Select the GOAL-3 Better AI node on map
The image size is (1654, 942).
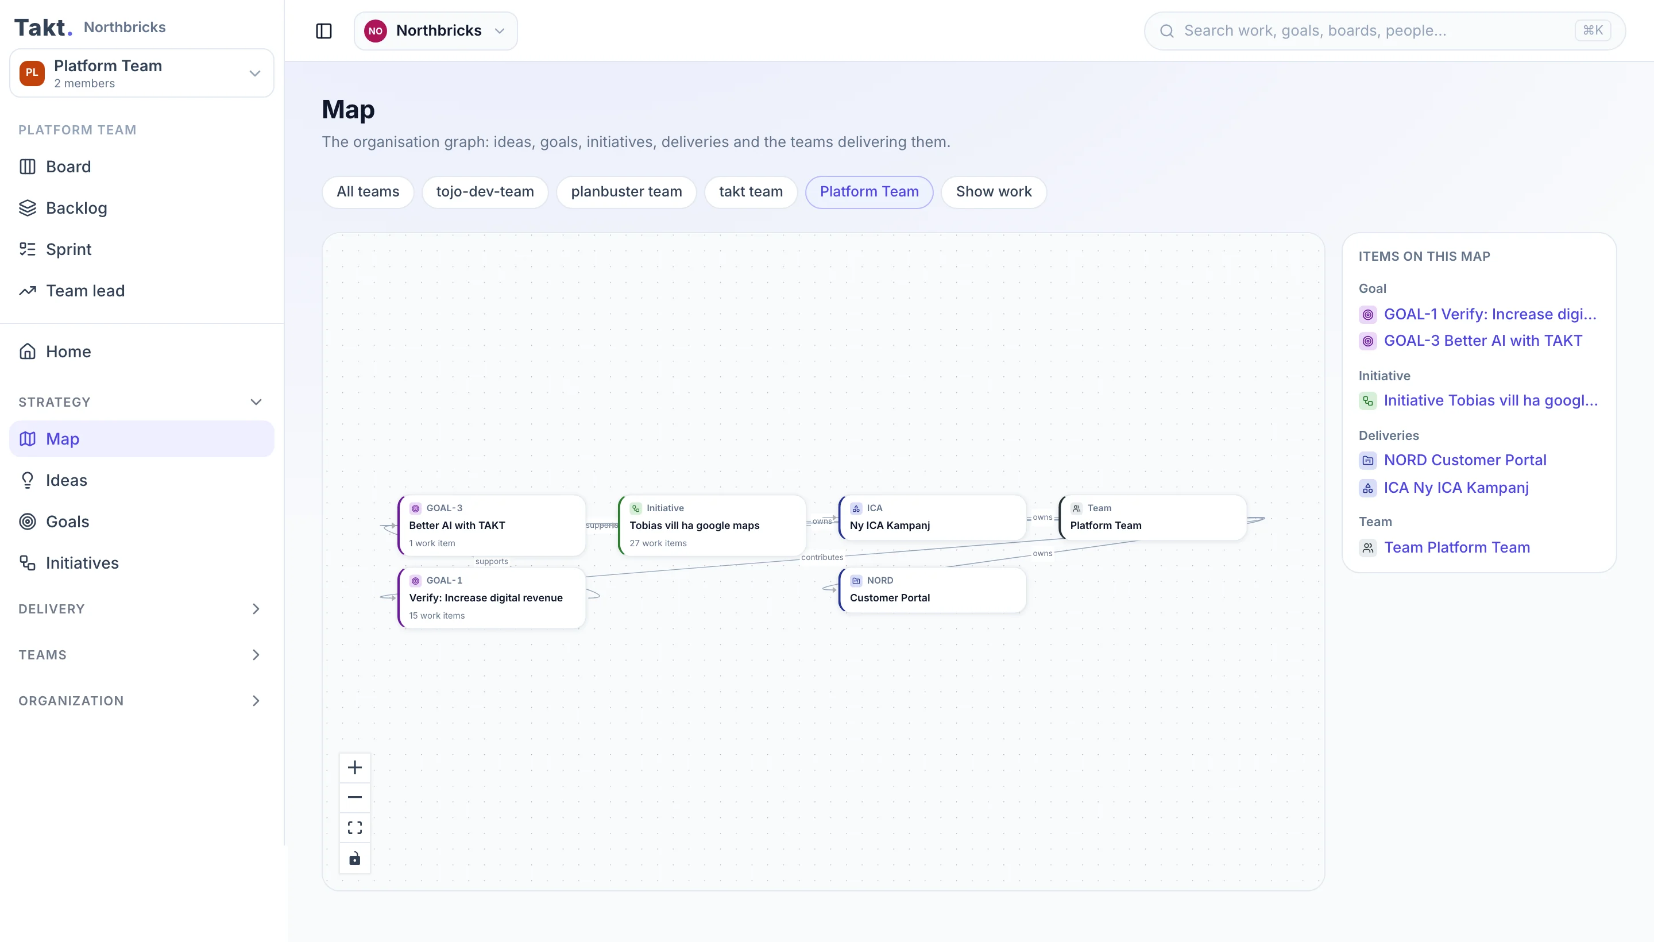click(x=492, y=526)
